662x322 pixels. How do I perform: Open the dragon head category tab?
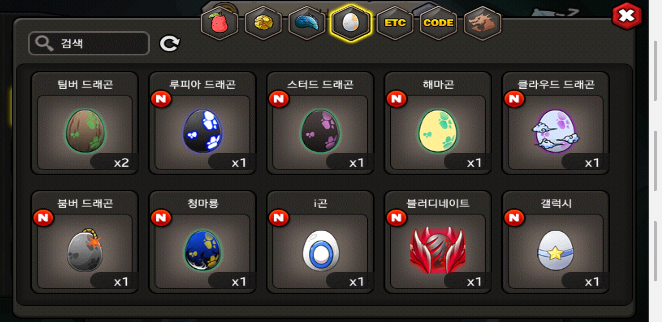[482, 23]
